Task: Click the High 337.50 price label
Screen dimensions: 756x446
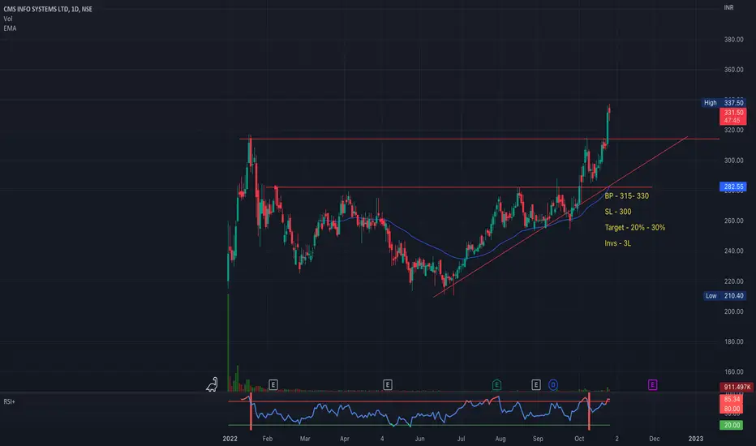Action: click(724, 103)
